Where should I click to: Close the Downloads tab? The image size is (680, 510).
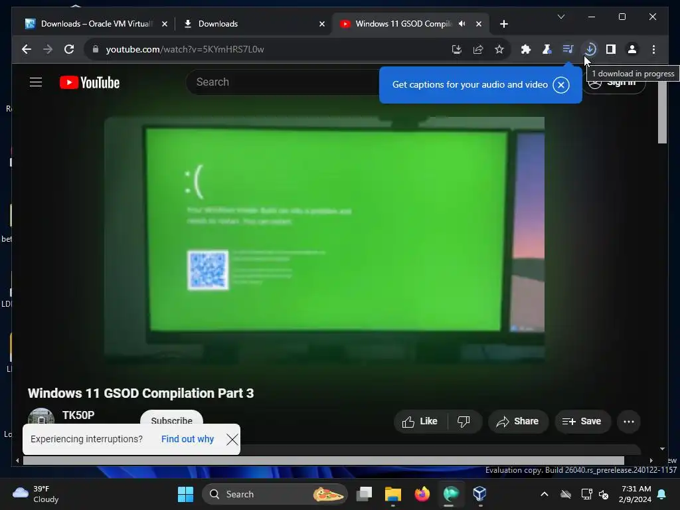click(322, 25)
